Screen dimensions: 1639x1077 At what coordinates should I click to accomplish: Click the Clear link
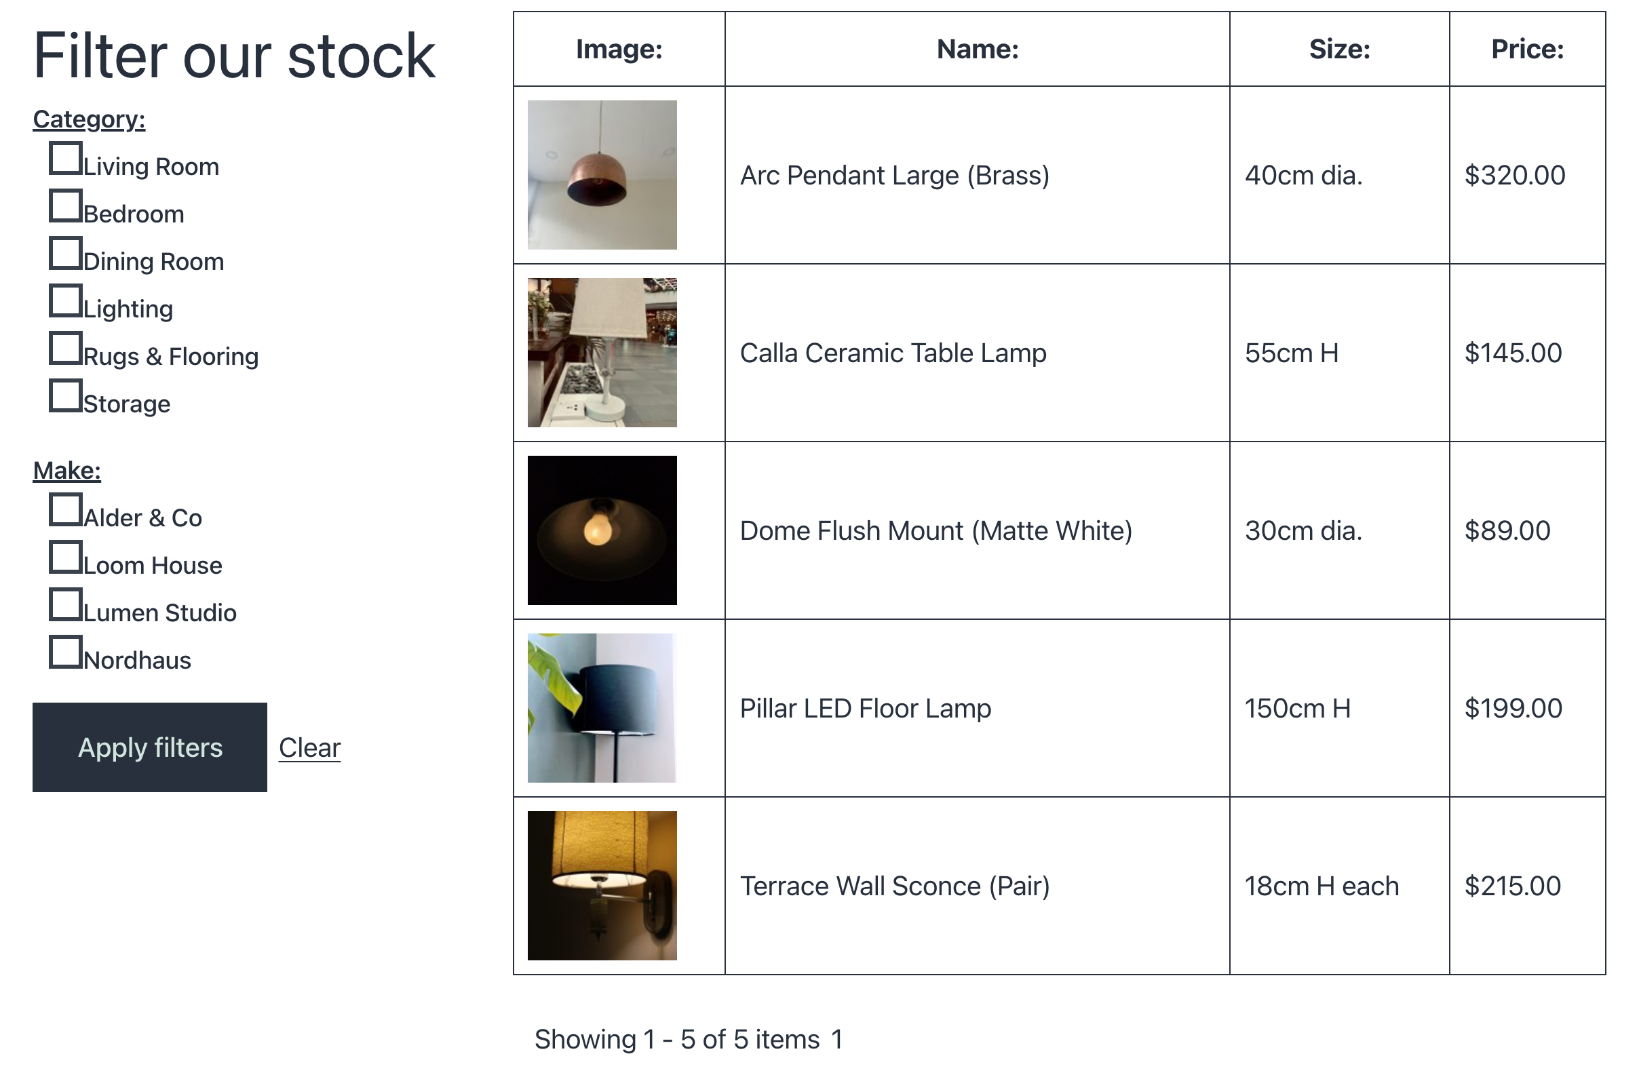point(310,748)
